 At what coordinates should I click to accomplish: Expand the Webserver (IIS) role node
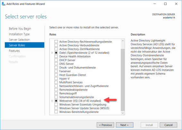52,101
